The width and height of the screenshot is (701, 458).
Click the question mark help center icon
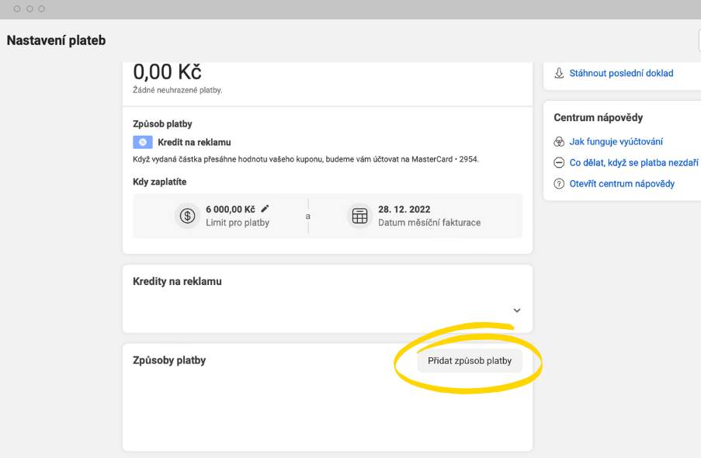[559, 184]
